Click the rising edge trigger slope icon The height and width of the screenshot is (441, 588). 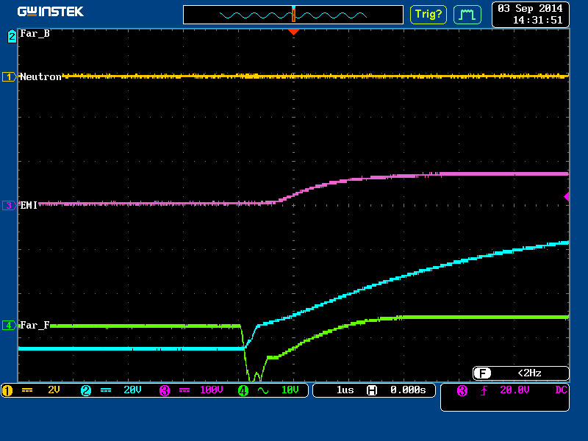(484, 391)
